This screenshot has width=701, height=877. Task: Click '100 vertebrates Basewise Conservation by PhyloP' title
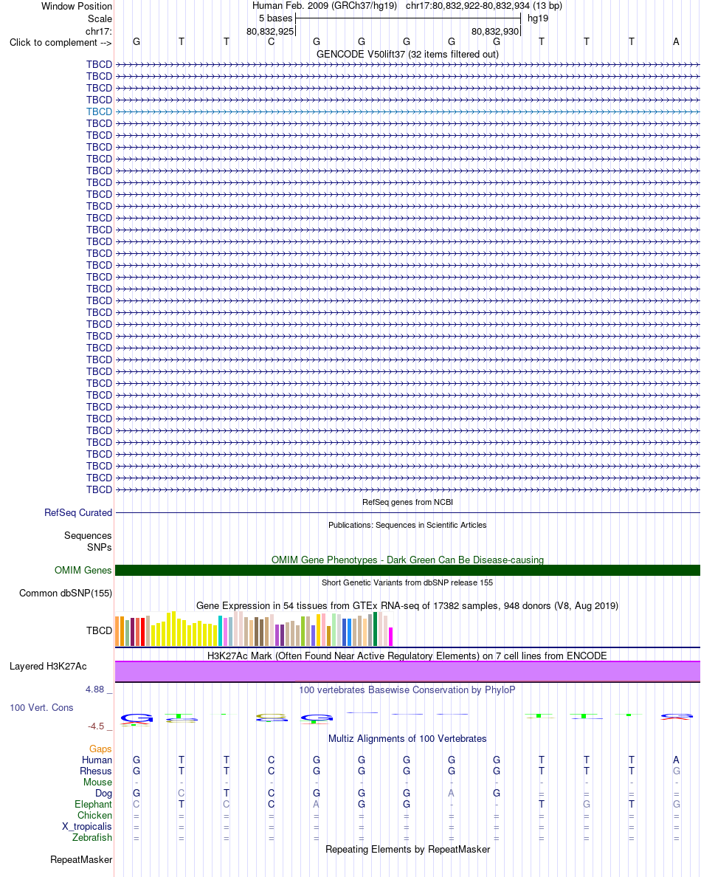tap(407, 690)
